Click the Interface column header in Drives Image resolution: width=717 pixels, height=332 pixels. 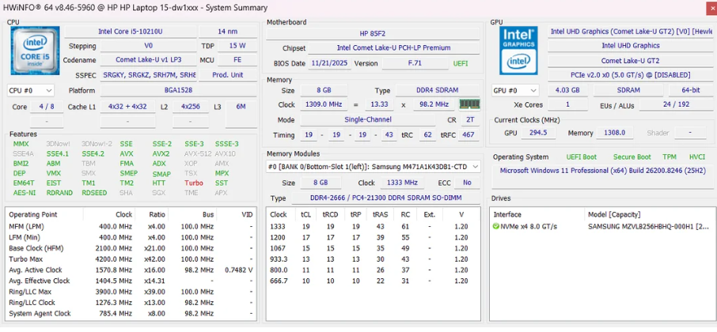[507, 214]
